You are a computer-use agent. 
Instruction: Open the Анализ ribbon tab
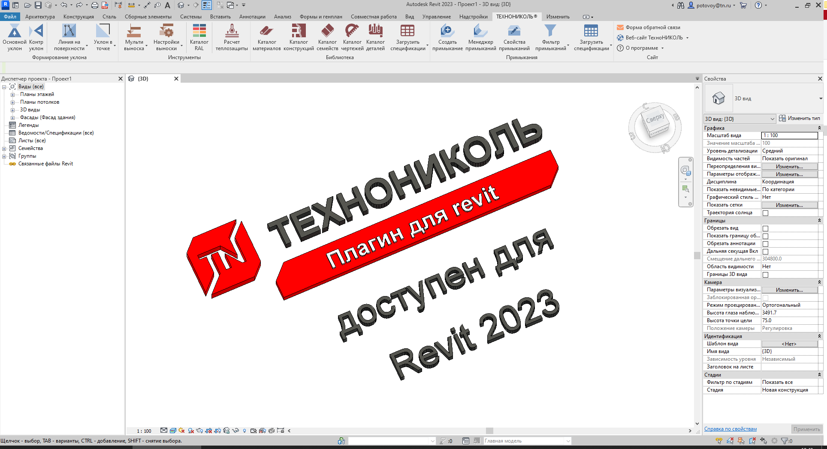click(x=282, y=16)
